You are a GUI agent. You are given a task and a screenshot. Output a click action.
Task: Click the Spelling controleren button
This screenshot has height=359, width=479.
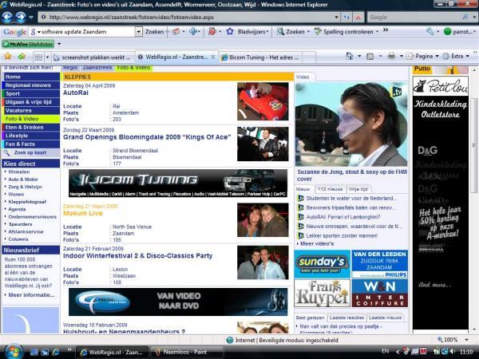coord(344,31)
